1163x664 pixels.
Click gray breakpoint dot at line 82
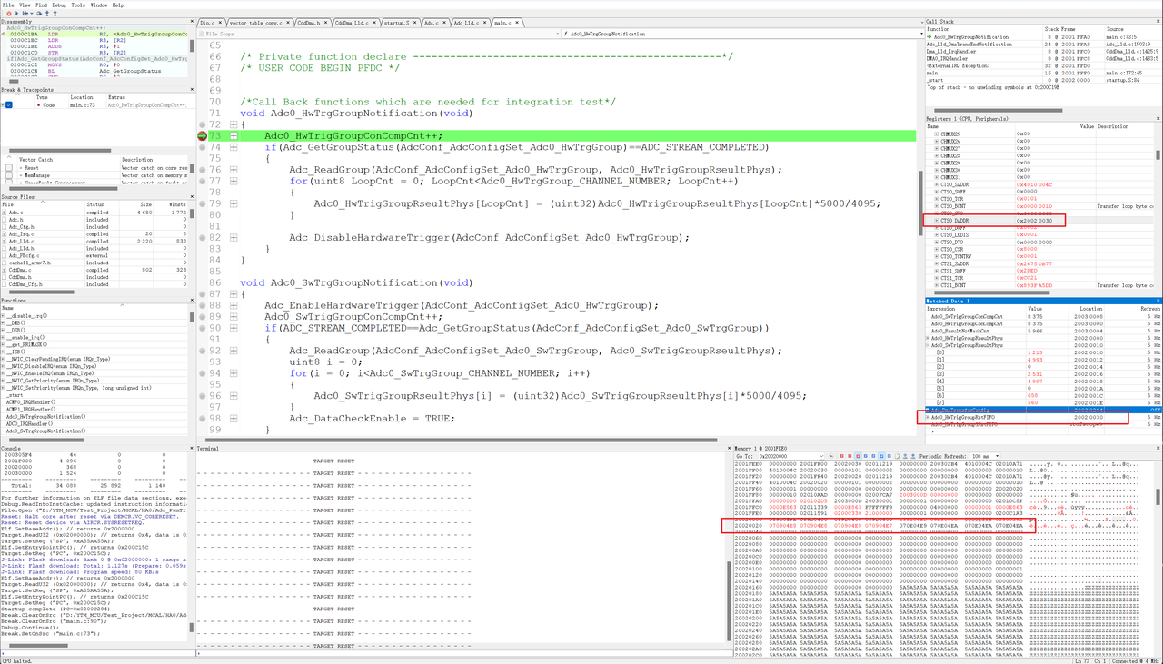coord(202,237)
